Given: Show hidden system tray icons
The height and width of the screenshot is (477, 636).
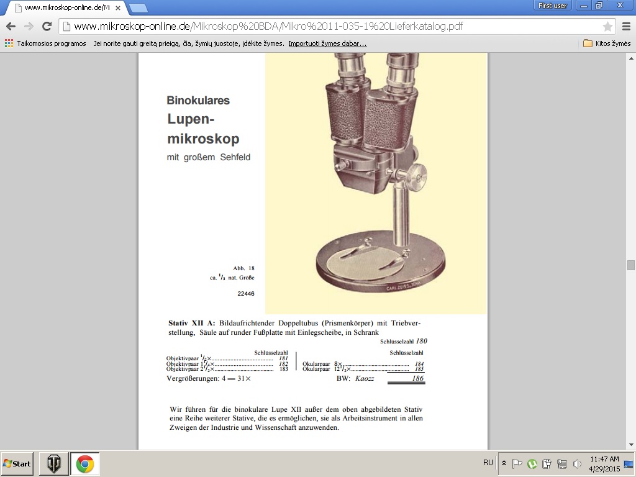Looking at the screenshot, I should (504, 463).
